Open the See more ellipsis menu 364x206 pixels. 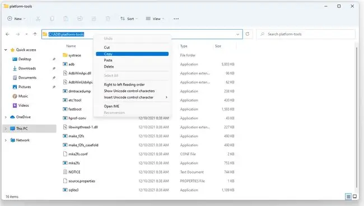click(x=176, y=19)
